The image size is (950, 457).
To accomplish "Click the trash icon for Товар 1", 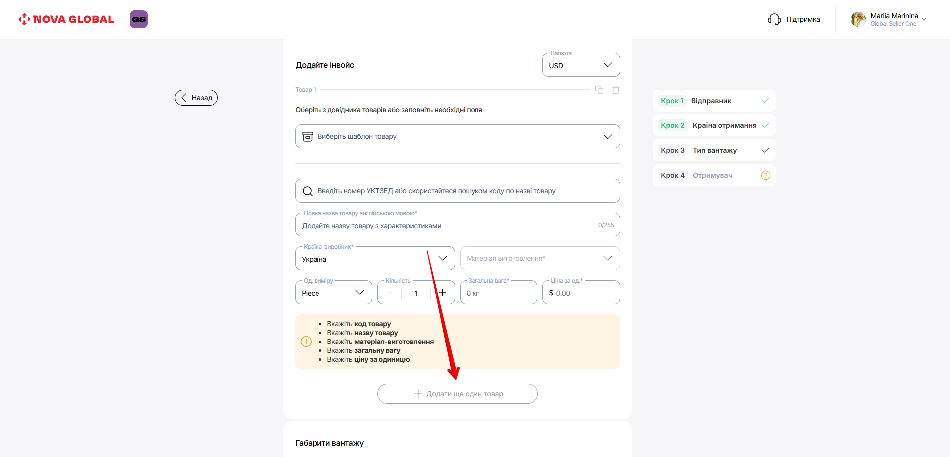I will 616,90.
